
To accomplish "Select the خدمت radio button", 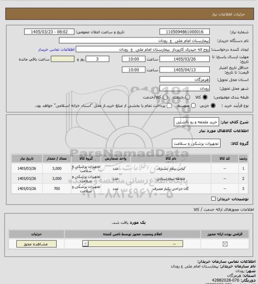I will (188, 97).
